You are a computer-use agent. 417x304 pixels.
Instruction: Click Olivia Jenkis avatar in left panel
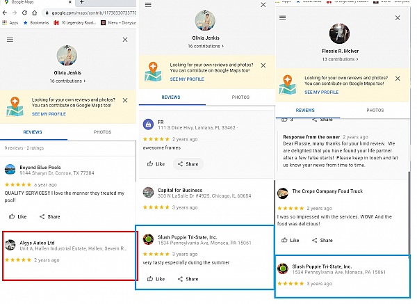coord(67,56)
